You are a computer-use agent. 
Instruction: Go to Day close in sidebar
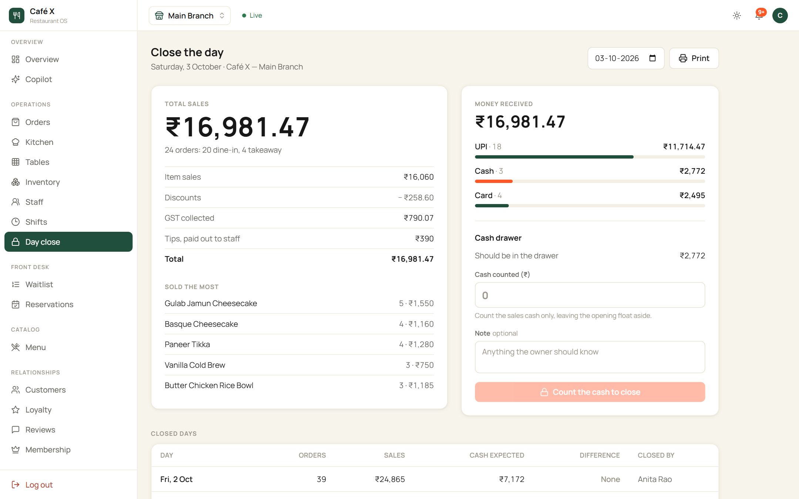(x=68, y=242)
